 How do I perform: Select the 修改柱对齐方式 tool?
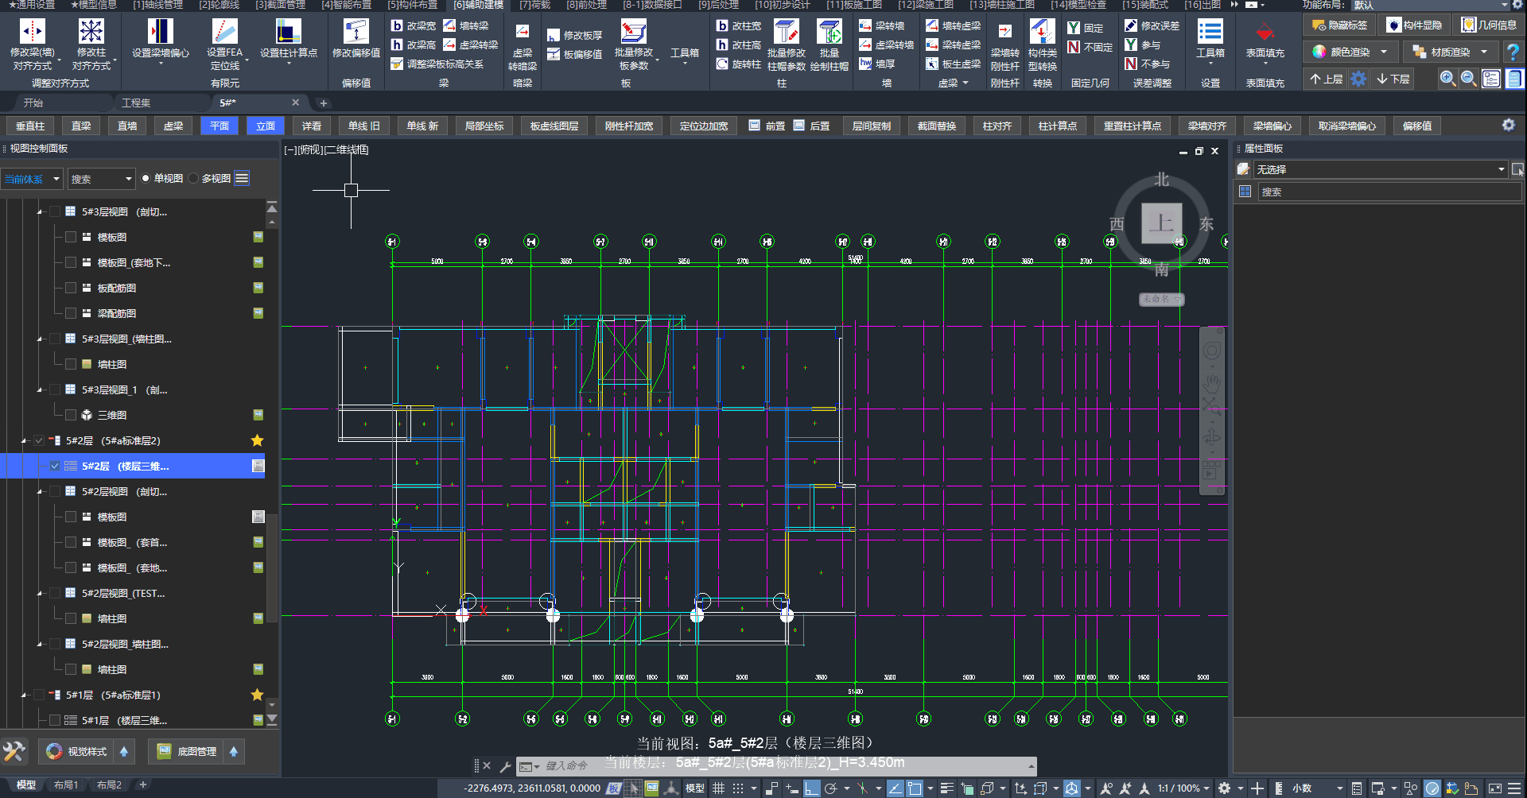pyautogui.click(x=91, y=45)
